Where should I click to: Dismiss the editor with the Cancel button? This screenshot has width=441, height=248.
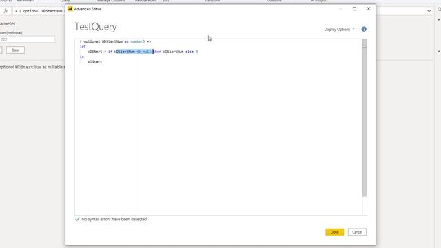pos(357,232)
